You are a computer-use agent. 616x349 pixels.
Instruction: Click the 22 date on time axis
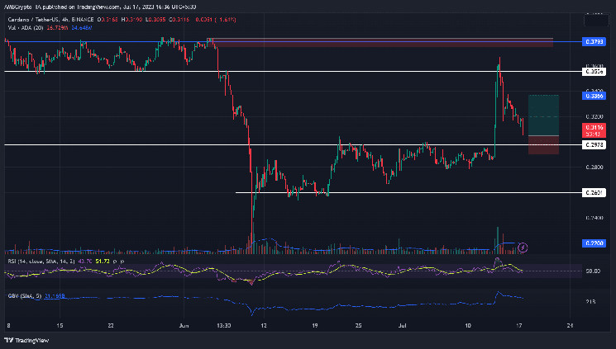point(111,325)
